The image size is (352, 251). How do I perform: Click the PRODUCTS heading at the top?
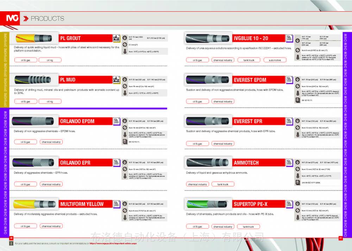point(47,19)
